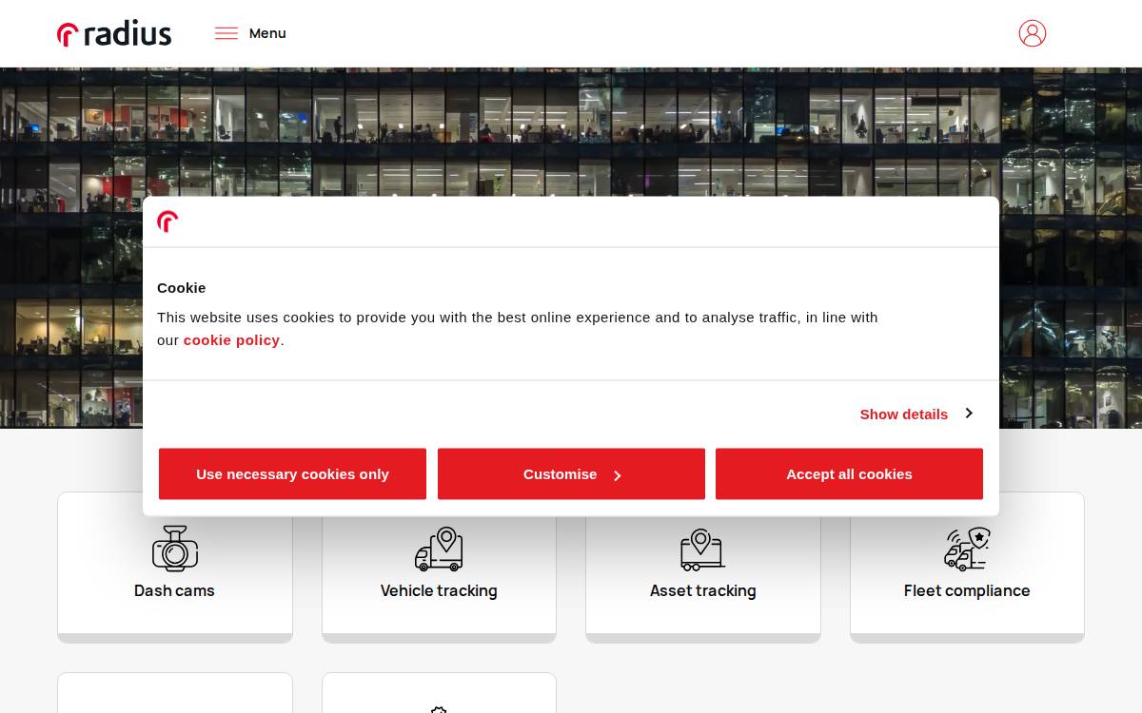Click the Radius logo in cookie dialog
1142x713 pixels.
point(167,222)
